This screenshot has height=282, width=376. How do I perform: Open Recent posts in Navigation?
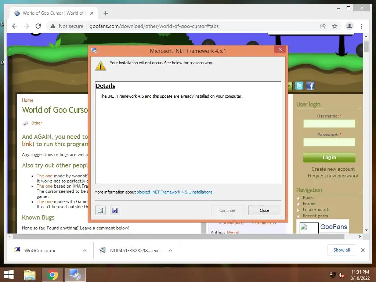coord(315,216)
